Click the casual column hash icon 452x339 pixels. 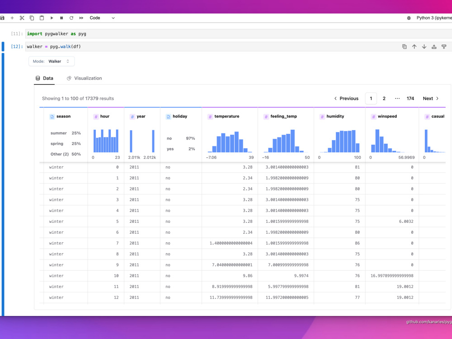click(427, 117)
